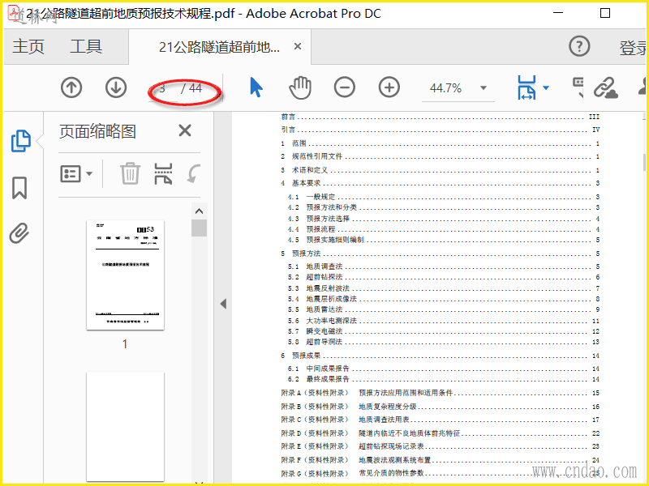This screenshot has height=486, width=649.
Task: Open the comment tool in the toolbar
Action: click(x=578, y=87)
